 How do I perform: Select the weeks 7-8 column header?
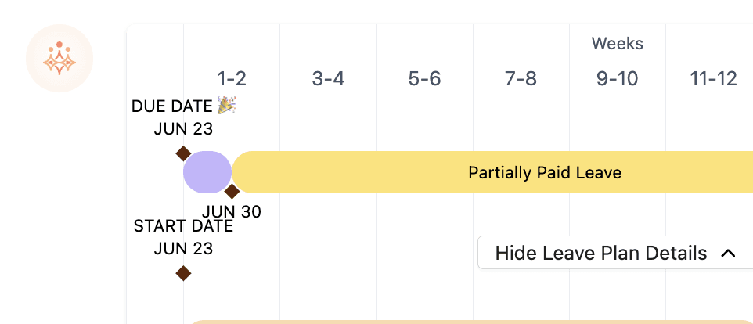[521, 78]
